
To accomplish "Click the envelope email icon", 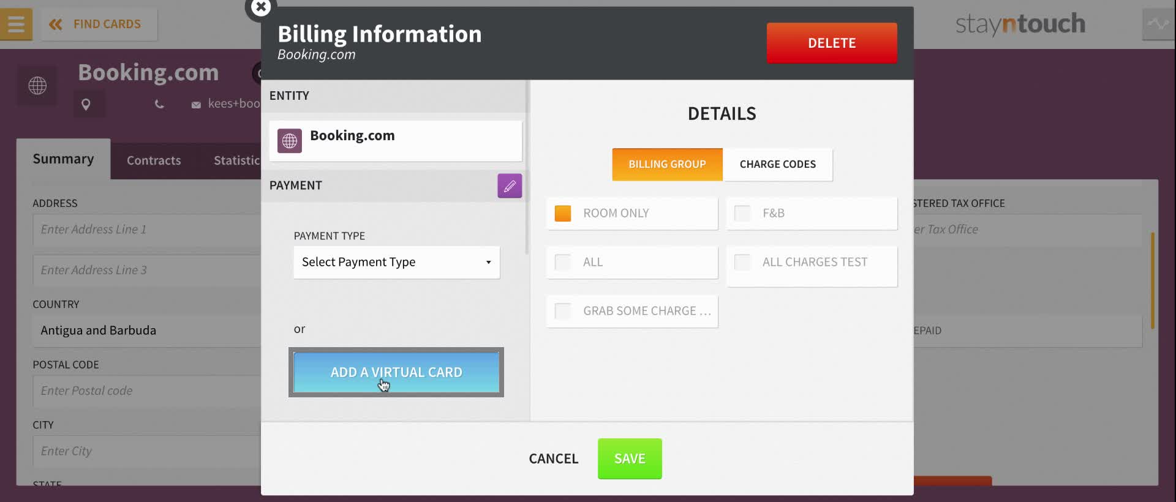I will pos(196,105).
